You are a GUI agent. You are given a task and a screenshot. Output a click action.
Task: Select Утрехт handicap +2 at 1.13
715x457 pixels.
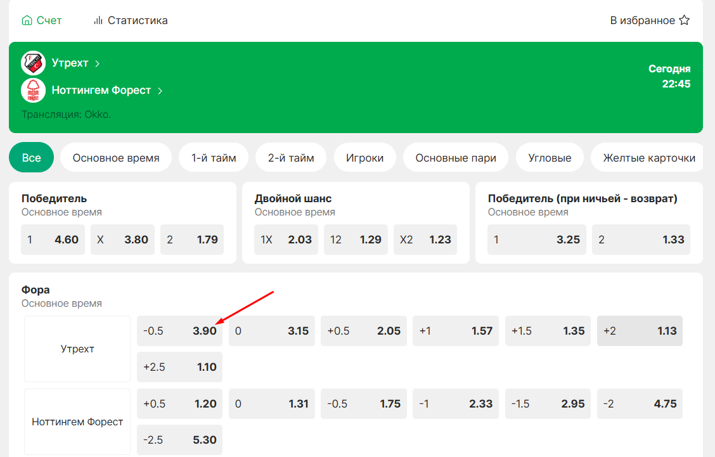click(640, 331)
